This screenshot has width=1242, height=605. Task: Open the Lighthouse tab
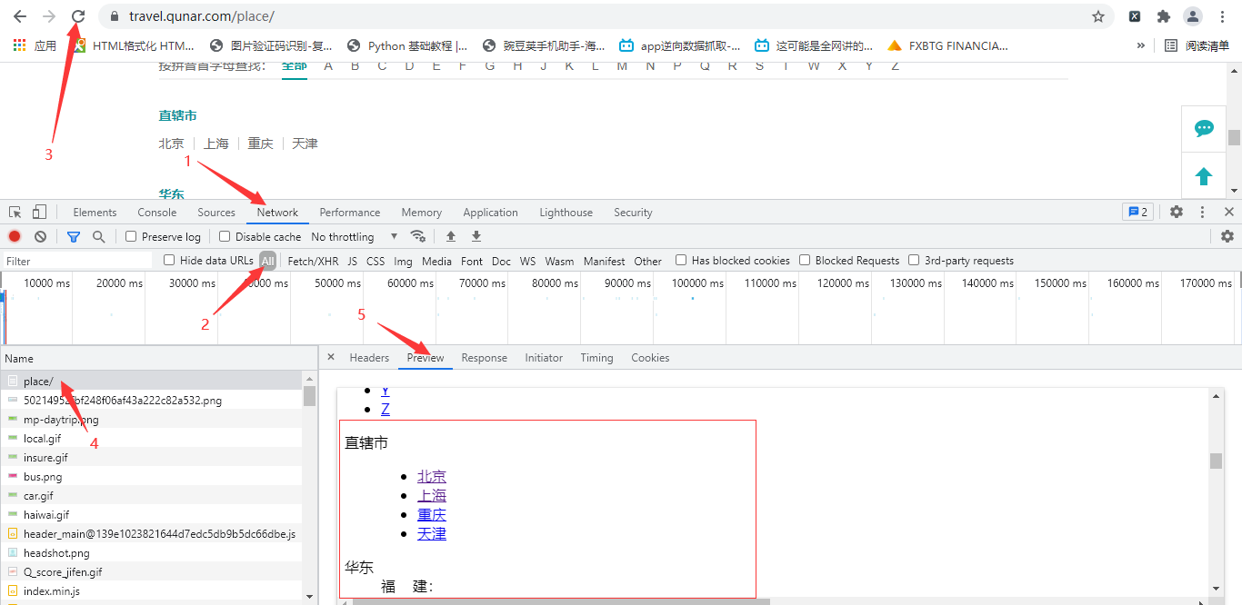tap(566, 212)
